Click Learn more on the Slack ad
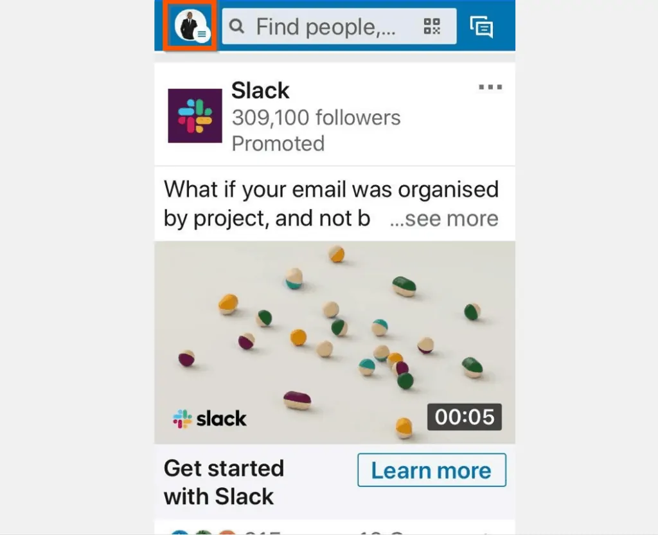 431,471
